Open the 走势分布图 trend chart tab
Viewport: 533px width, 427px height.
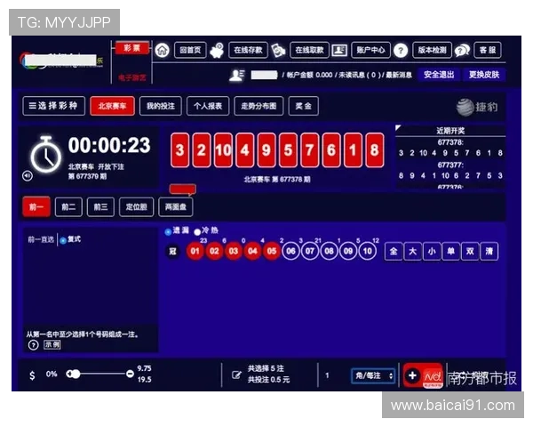[x=259, y=106]
